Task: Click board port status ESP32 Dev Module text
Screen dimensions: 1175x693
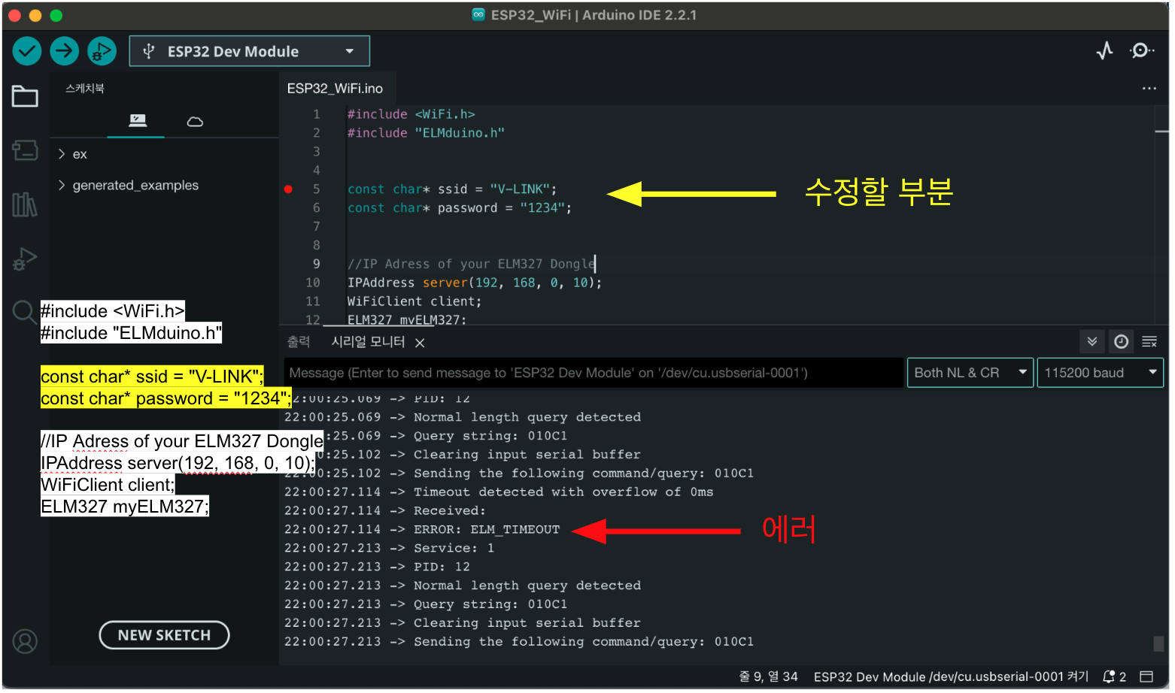Action: 951,676
